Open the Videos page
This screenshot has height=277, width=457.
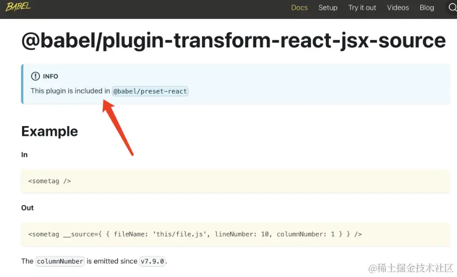[x=398, y=8]
